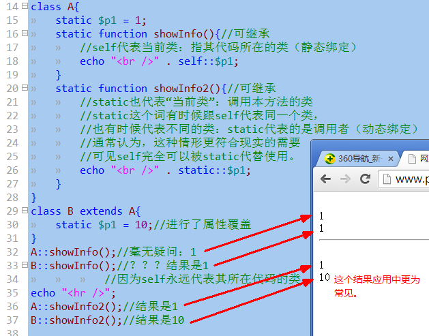Viewport: 429px width, 336px height.
Task: Click 'A::showInfo2();' call on line 36
Action: click(76, 307)
